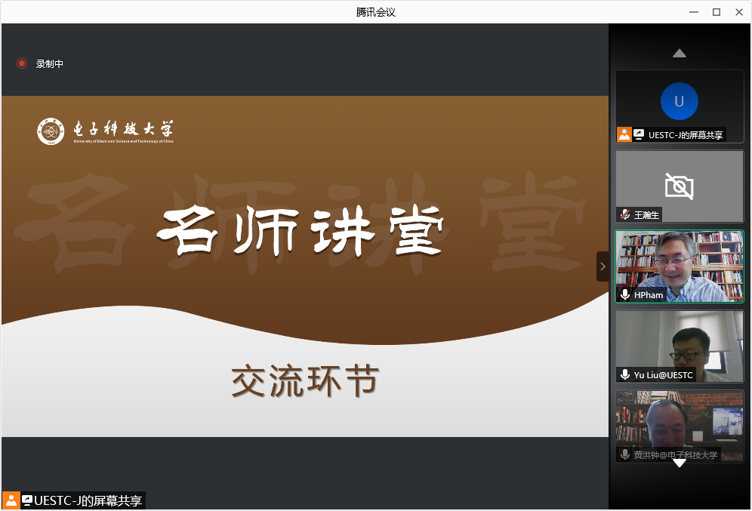Click the red recording indicator icon
Image resolution: width=752 pixels, height=511 pixels.
[22, 64]
